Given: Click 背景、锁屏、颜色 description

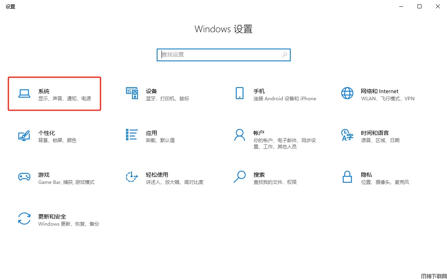Looking at the screenshot, I should pyautogui.click(x=57, y=140).
